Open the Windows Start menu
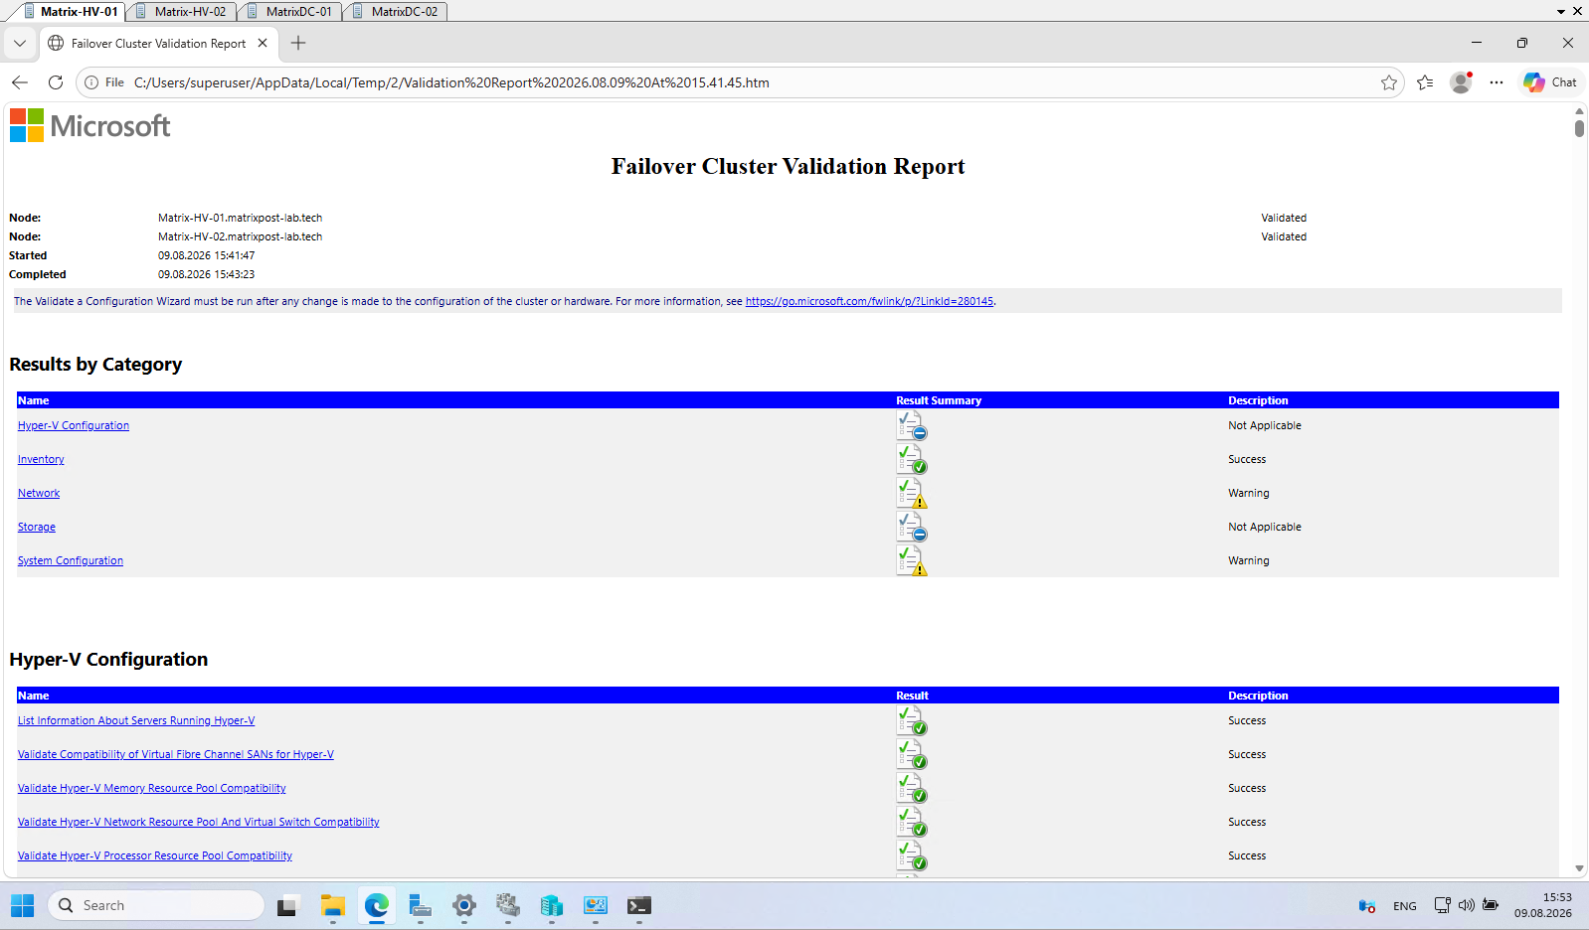The image size is (1589, 930). (22, 905)
